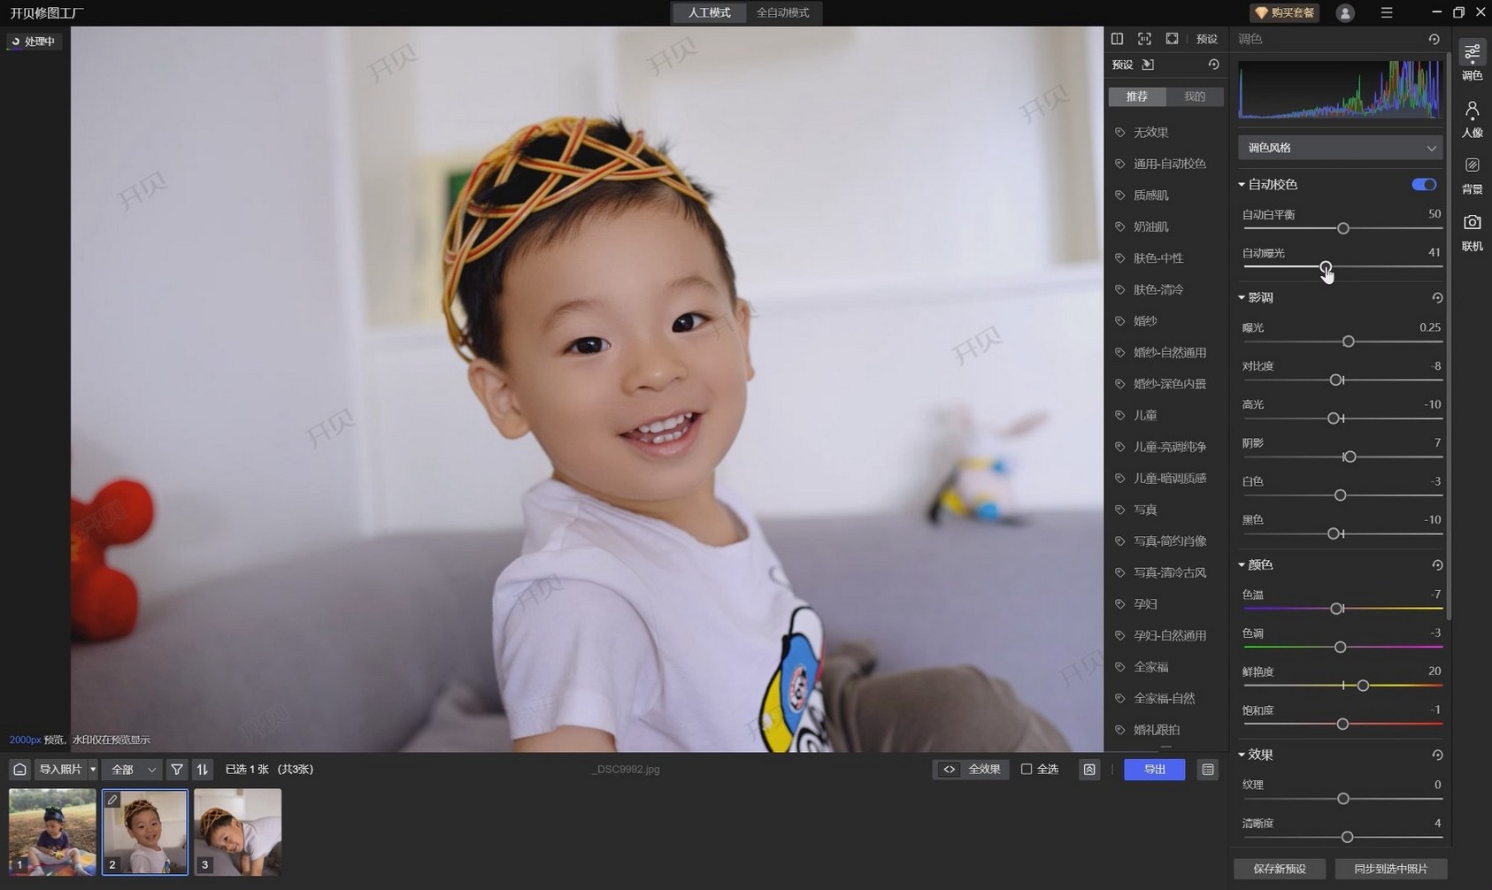Collapse the 颜色 section
The height and width of the screenshot is (890, 1492).
[1242, 564]
